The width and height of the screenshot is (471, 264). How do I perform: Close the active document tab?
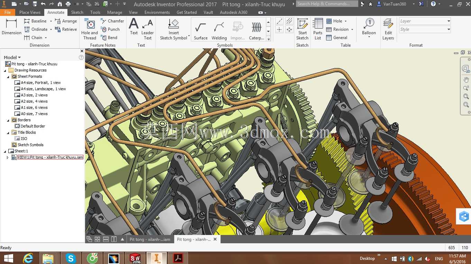(x=215, y=239)
